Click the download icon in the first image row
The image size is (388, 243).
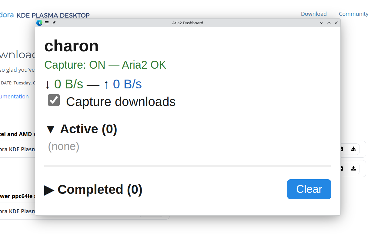point(353,149)
